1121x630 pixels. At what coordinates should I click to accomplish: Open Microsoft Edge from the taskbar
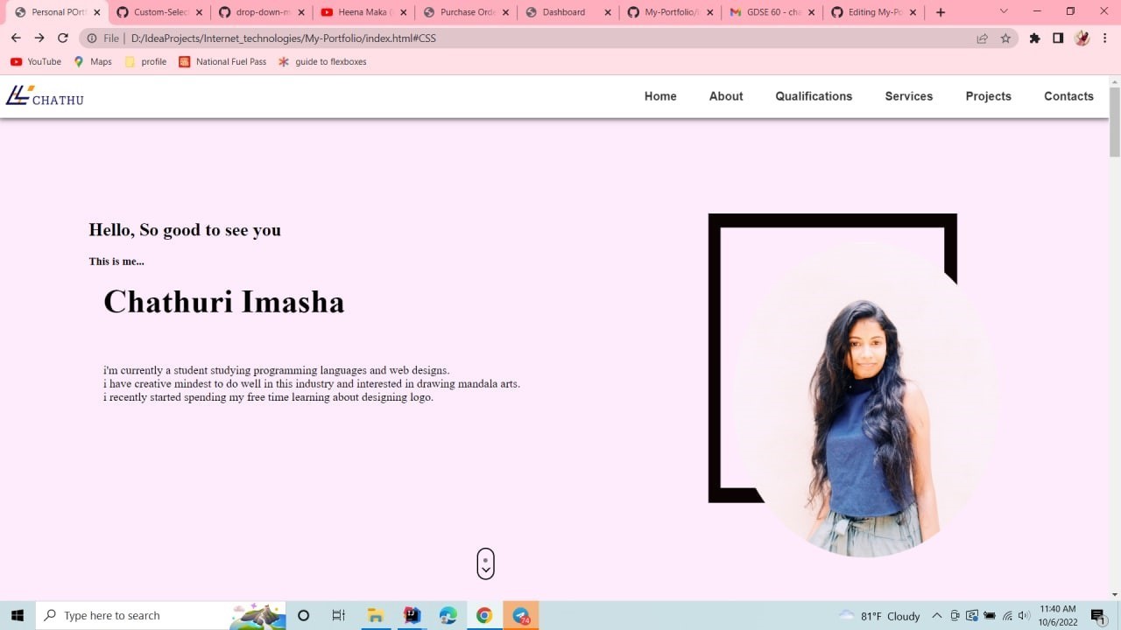point(448,615)
